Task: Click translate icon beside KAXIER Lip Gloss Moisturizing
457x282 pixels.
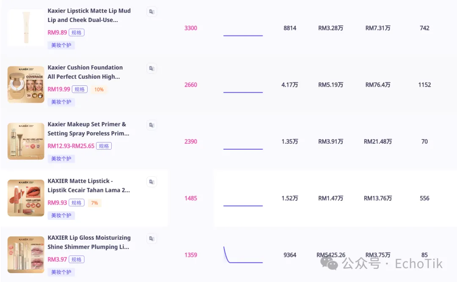Action: tap(151, 238)
